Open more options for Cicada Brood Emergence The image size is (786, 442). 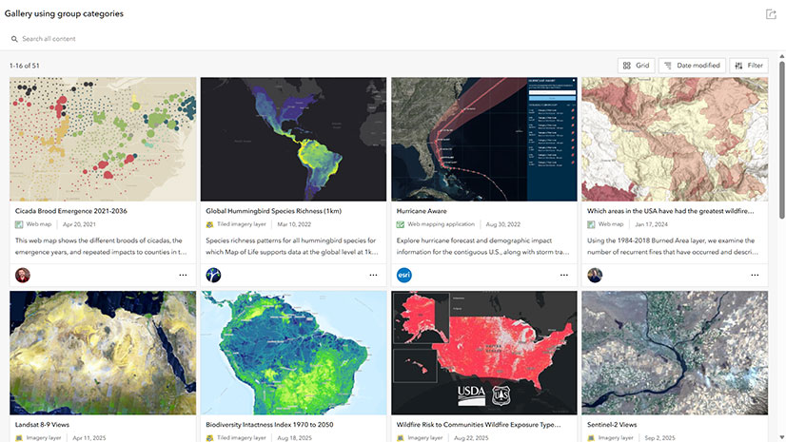tap(183, 275)
